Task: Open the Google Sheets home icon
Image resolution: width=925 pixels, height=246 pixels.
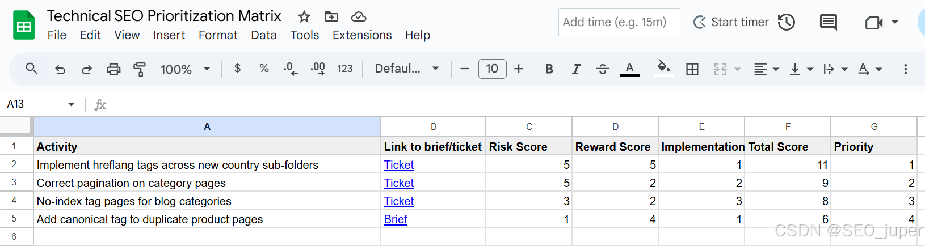Action: click(24, 25)
